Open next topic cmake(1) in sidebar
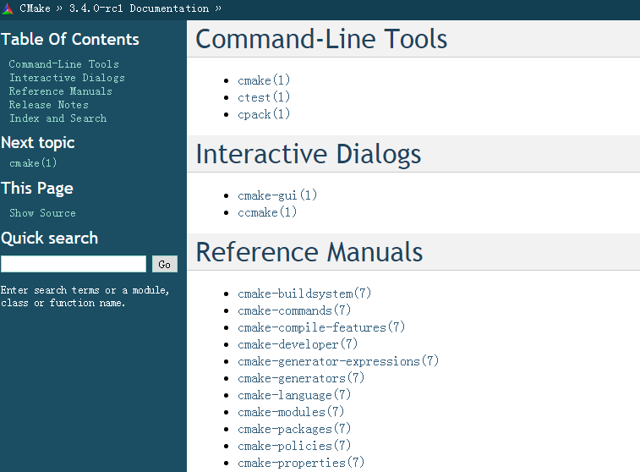 coord(33,163)
